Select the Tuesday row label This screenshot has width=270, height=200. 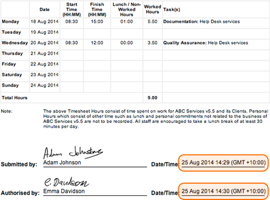(x=11, y=32)
